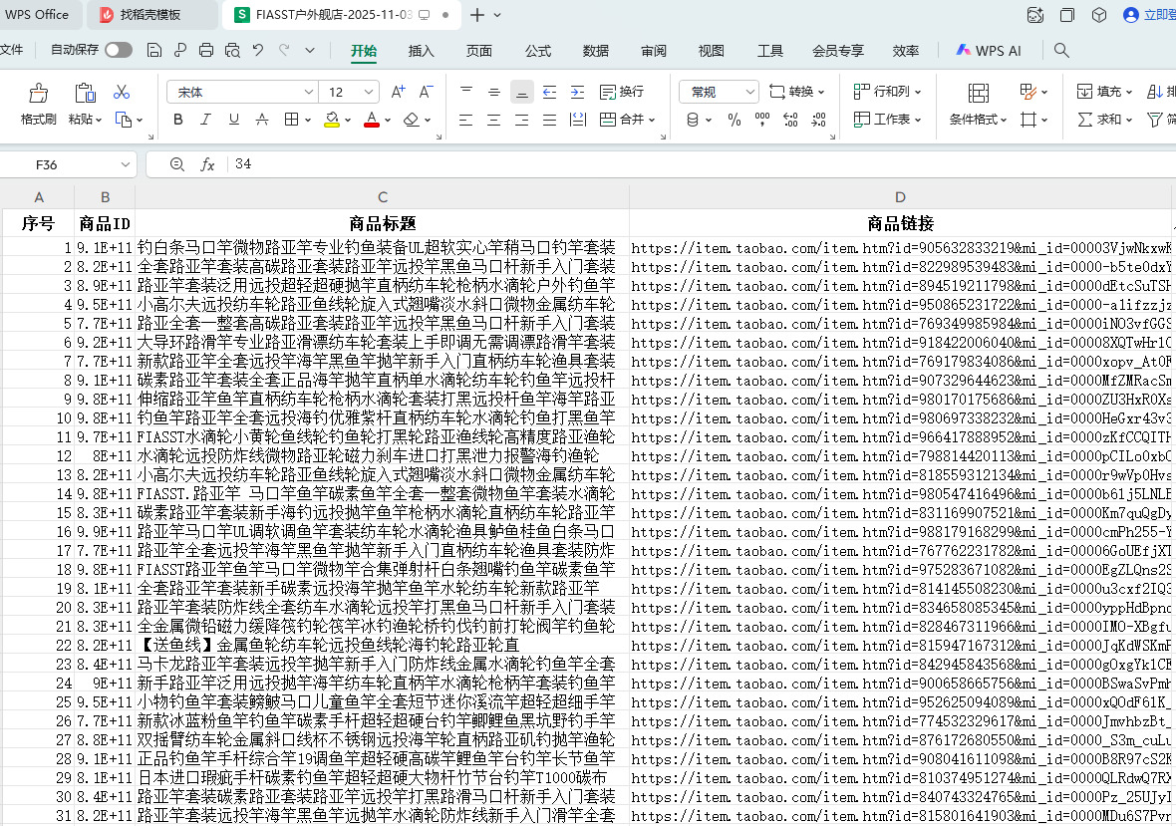The image size is (1176, 826).
Task: Click the ribbon search magnifier icon
Action: [1061, 50]
